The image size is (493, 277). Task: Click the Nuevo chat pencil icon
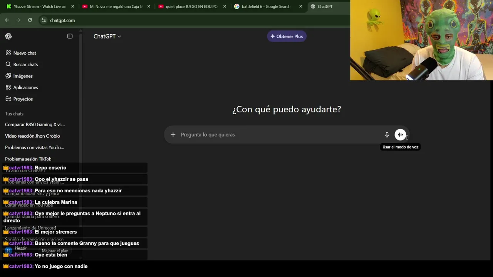8,53
